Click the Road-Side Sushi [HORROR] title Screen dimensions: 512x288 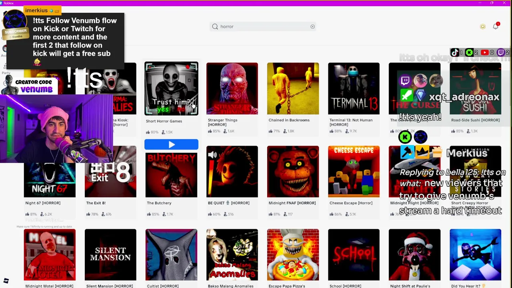tap(475, 120)
